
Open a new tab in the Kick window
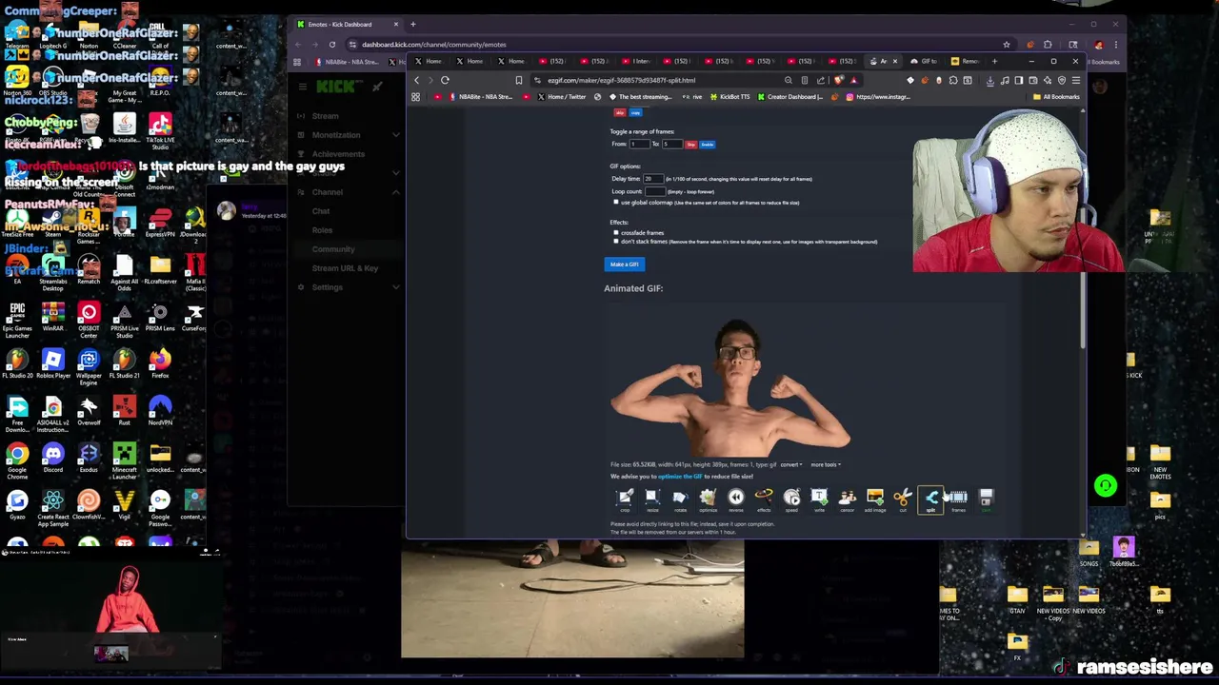(x=412, y=24)
